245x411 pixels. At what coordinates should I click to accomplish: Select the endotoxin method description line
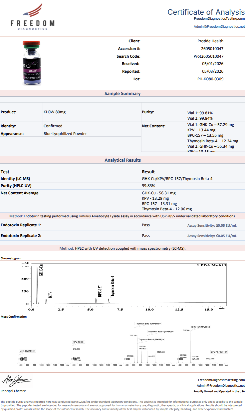tap(122, 216)
